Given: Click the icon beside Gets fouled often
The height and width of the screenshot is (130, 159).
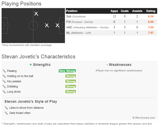Looking at the screenshot, I should [6, 113].
